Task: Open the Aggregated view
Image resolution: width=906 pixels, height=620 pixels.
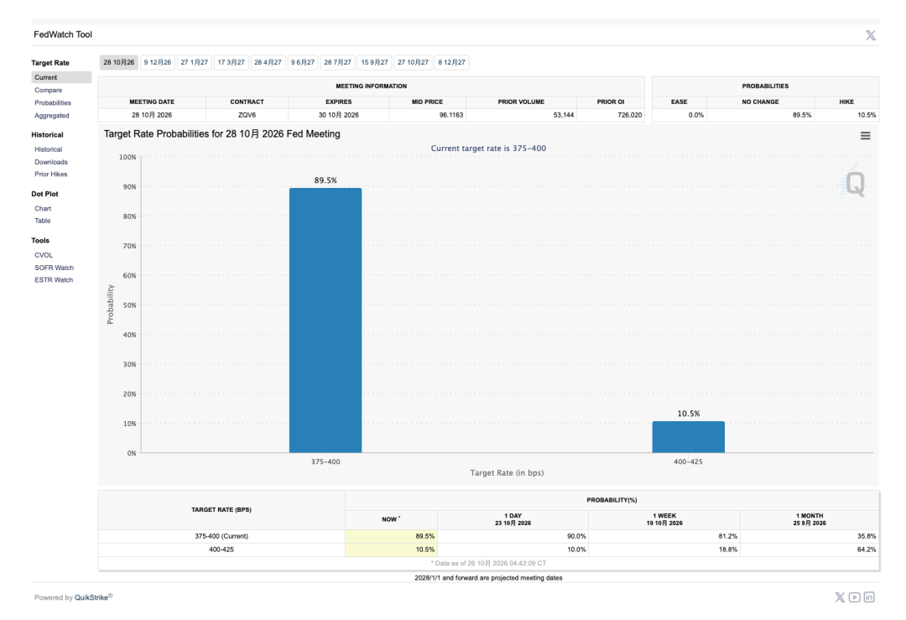Action: click(x=51, y=116)
